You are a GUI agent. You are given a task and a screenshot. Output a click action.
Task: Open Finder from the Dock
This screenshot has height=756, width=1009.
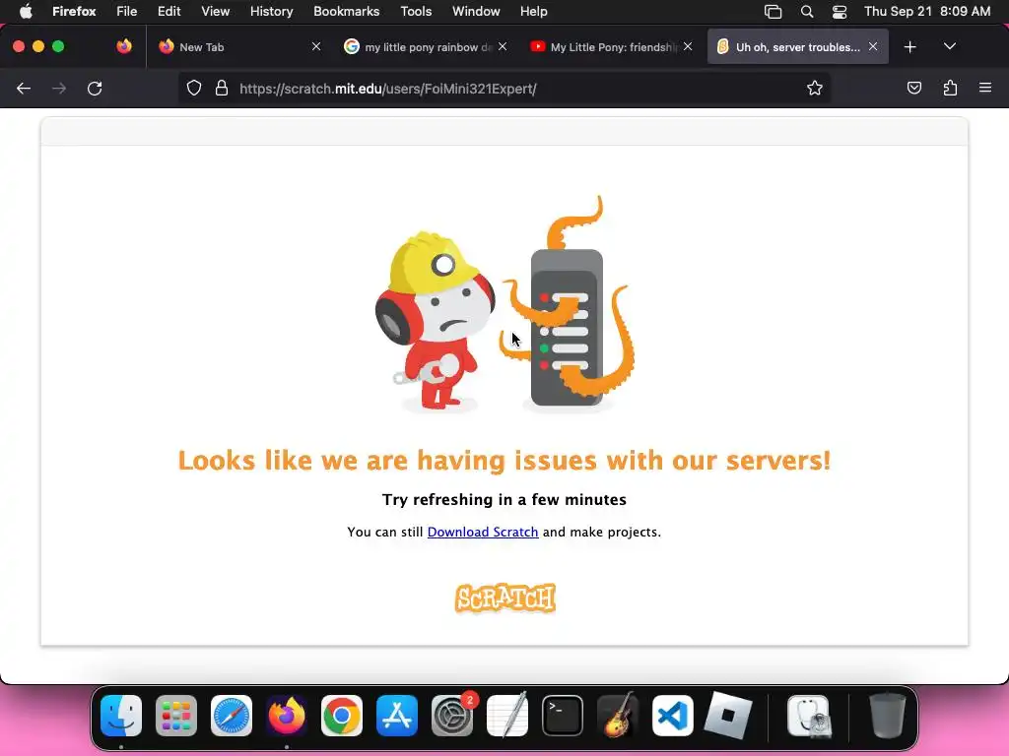pyautogui.click(x=121, y=716)
